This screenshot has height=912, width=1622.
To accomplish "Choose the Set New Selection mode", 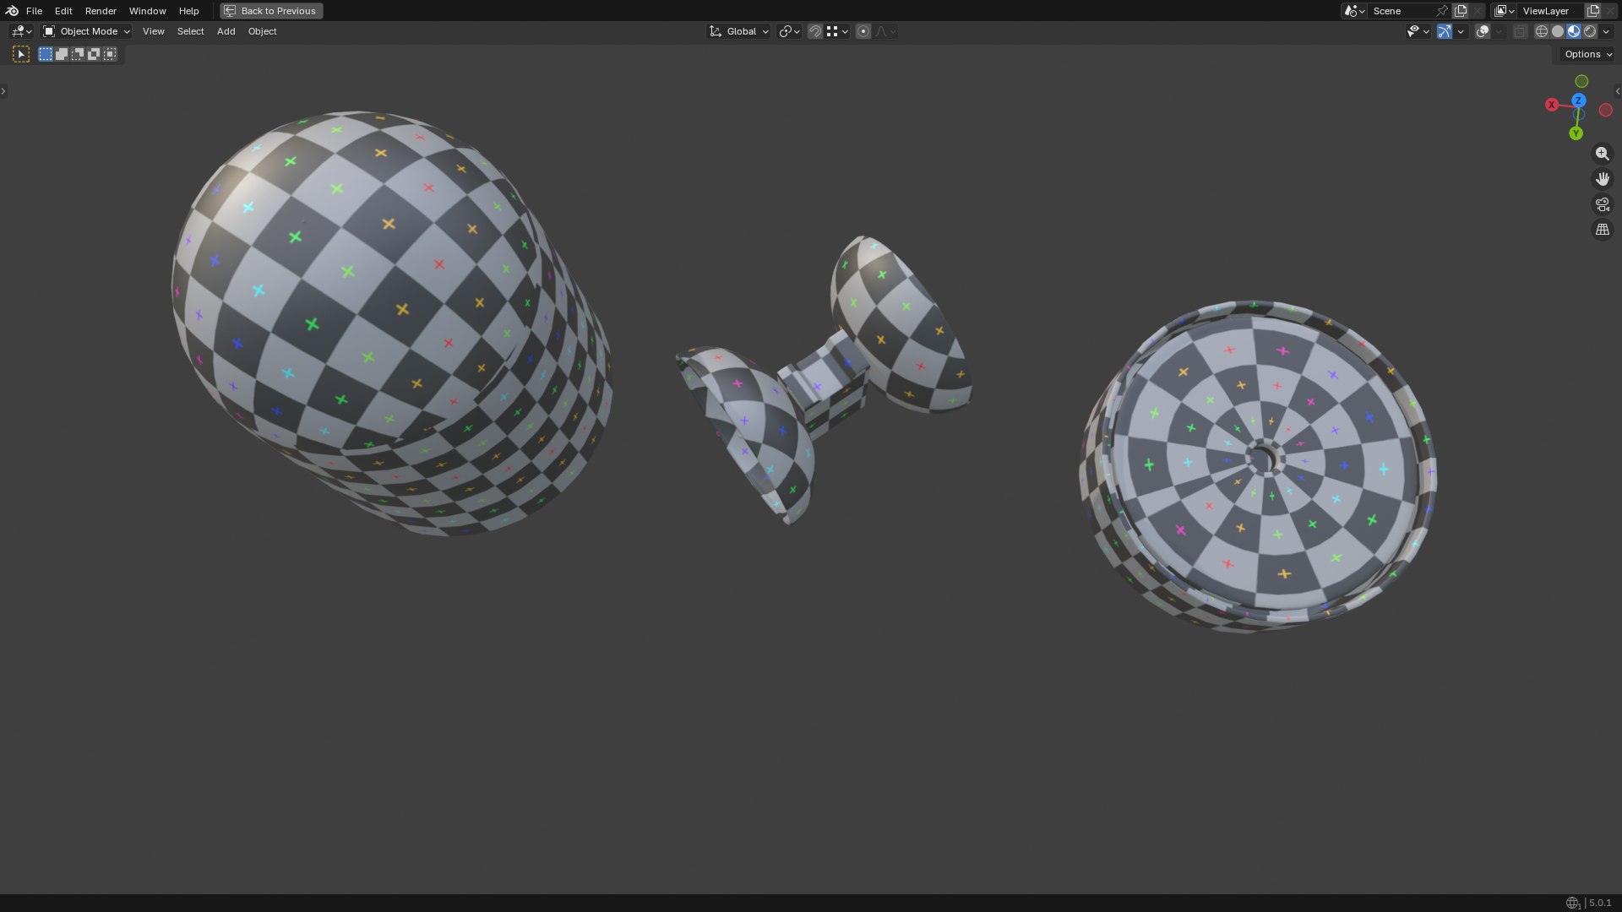I will (x=46, y=54).
